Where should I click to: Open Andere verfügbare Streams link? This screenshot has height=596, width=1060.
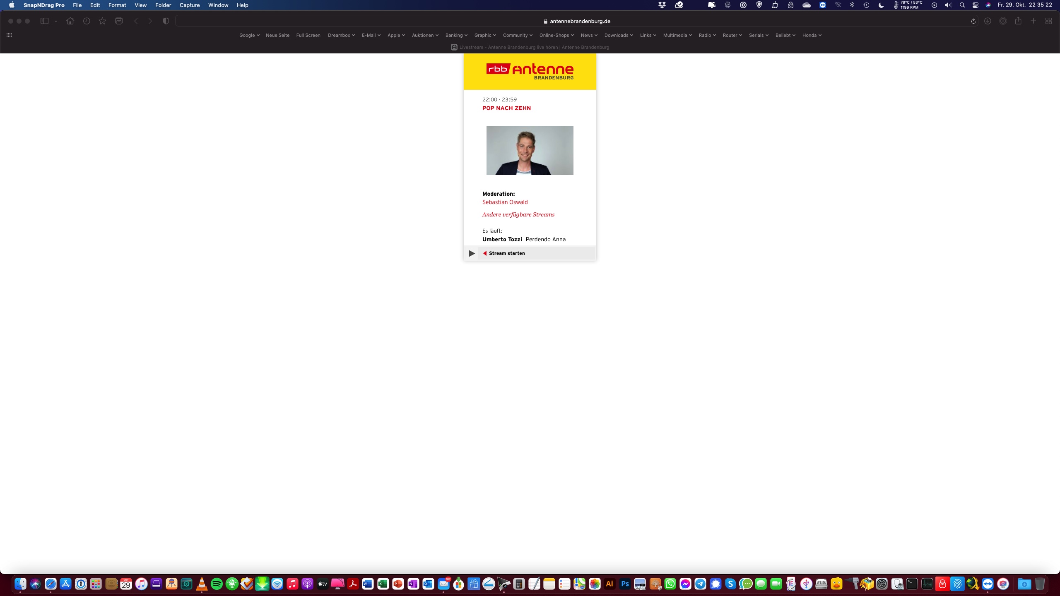(518, 214)
